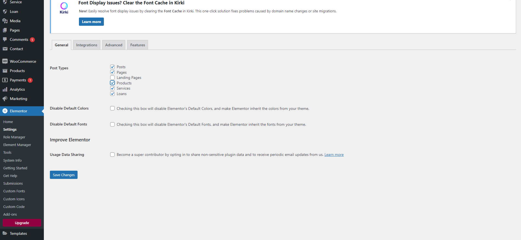Click the Templates folder icon
This screenshot has height=240, width=521.
5,233
